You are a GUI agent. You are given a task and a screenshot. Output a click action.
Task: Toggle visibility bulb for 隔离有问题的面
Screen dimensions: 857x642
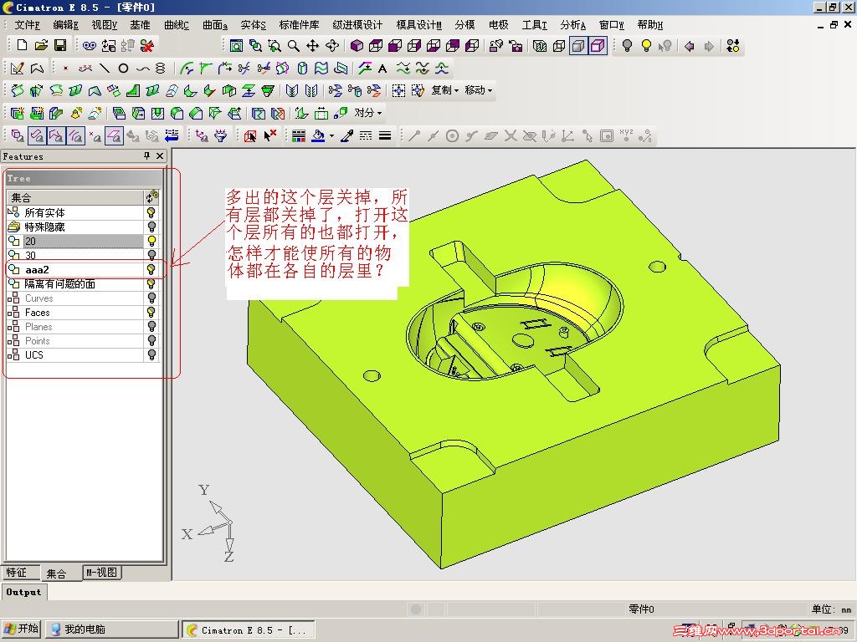coord(151,284)
